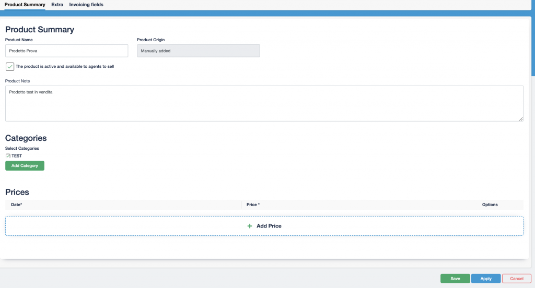This screenshot has height=288, width=535.
Task: Click the Add Price label text
Action: tap(269, 226)
